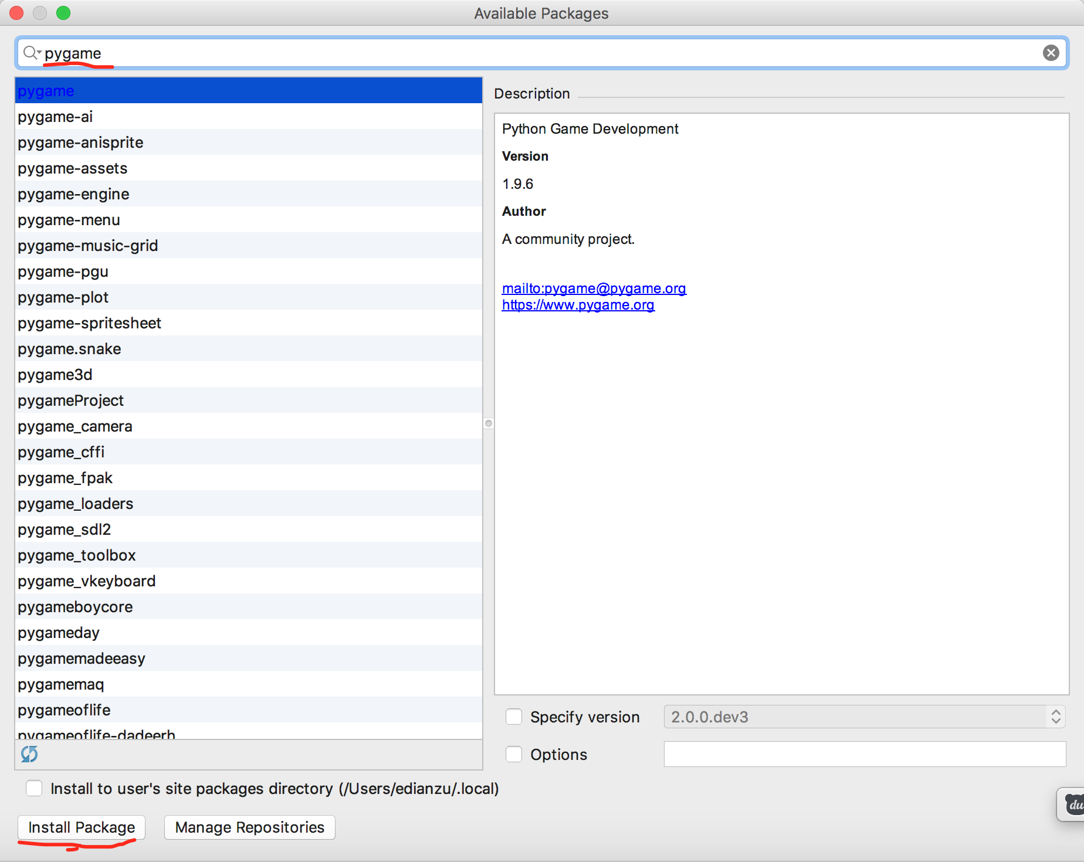The width and height of the screenshot is (1084, 862).
Task: Enable the Options checkbox
Action: point(514,754)
